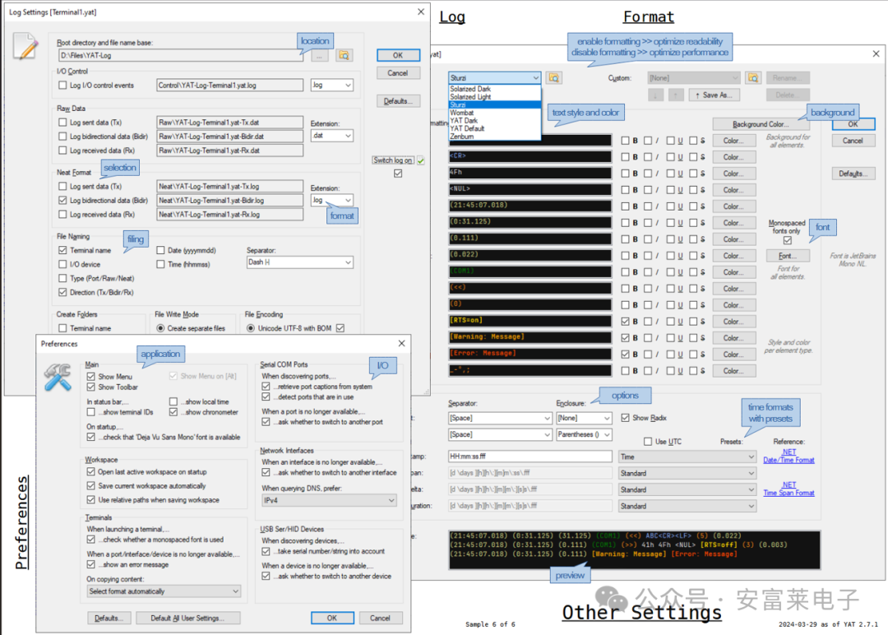Click the up arrow beside Save As

[x=674, y=95]
